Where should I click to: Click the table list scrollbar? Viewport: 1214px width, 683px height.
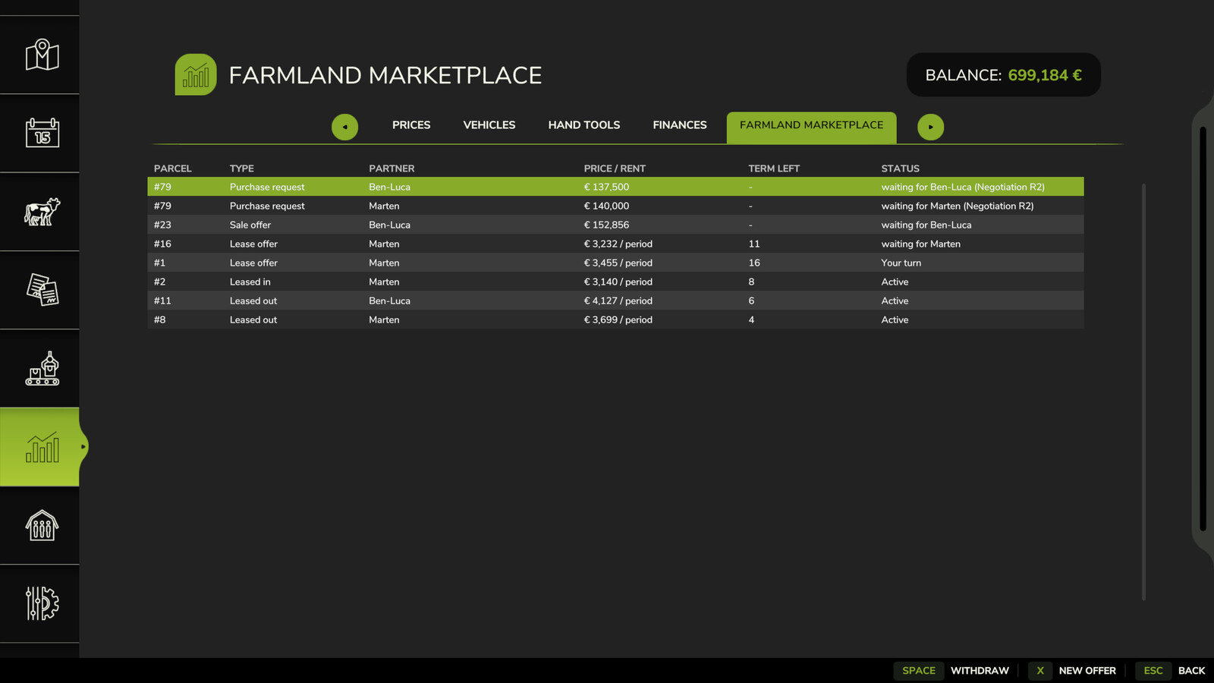(x=1143, y=391)
